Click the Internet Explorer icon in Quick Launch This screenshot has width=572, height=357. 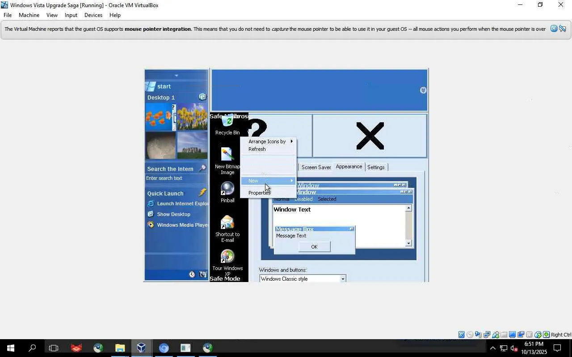coord(151,203)
